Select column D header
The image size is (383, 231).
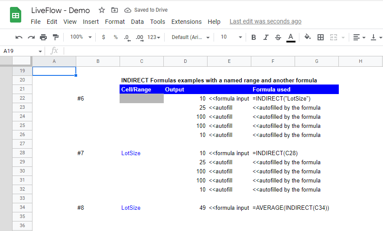185,62
